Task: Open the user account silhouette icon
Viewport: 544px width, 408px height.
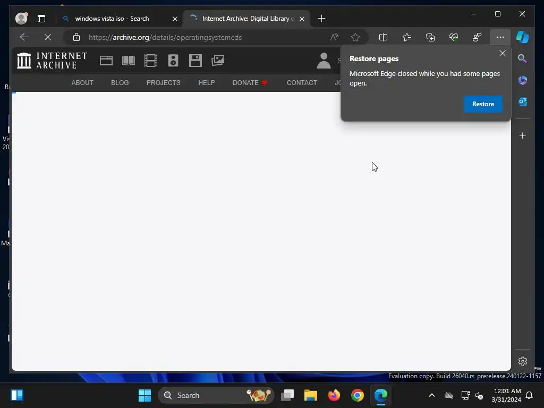Action: (324, 61)
